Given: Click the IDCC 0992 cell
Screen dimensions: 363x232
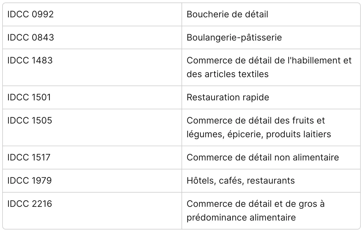Looking at the screenshot, I should [x=30, y=14].
